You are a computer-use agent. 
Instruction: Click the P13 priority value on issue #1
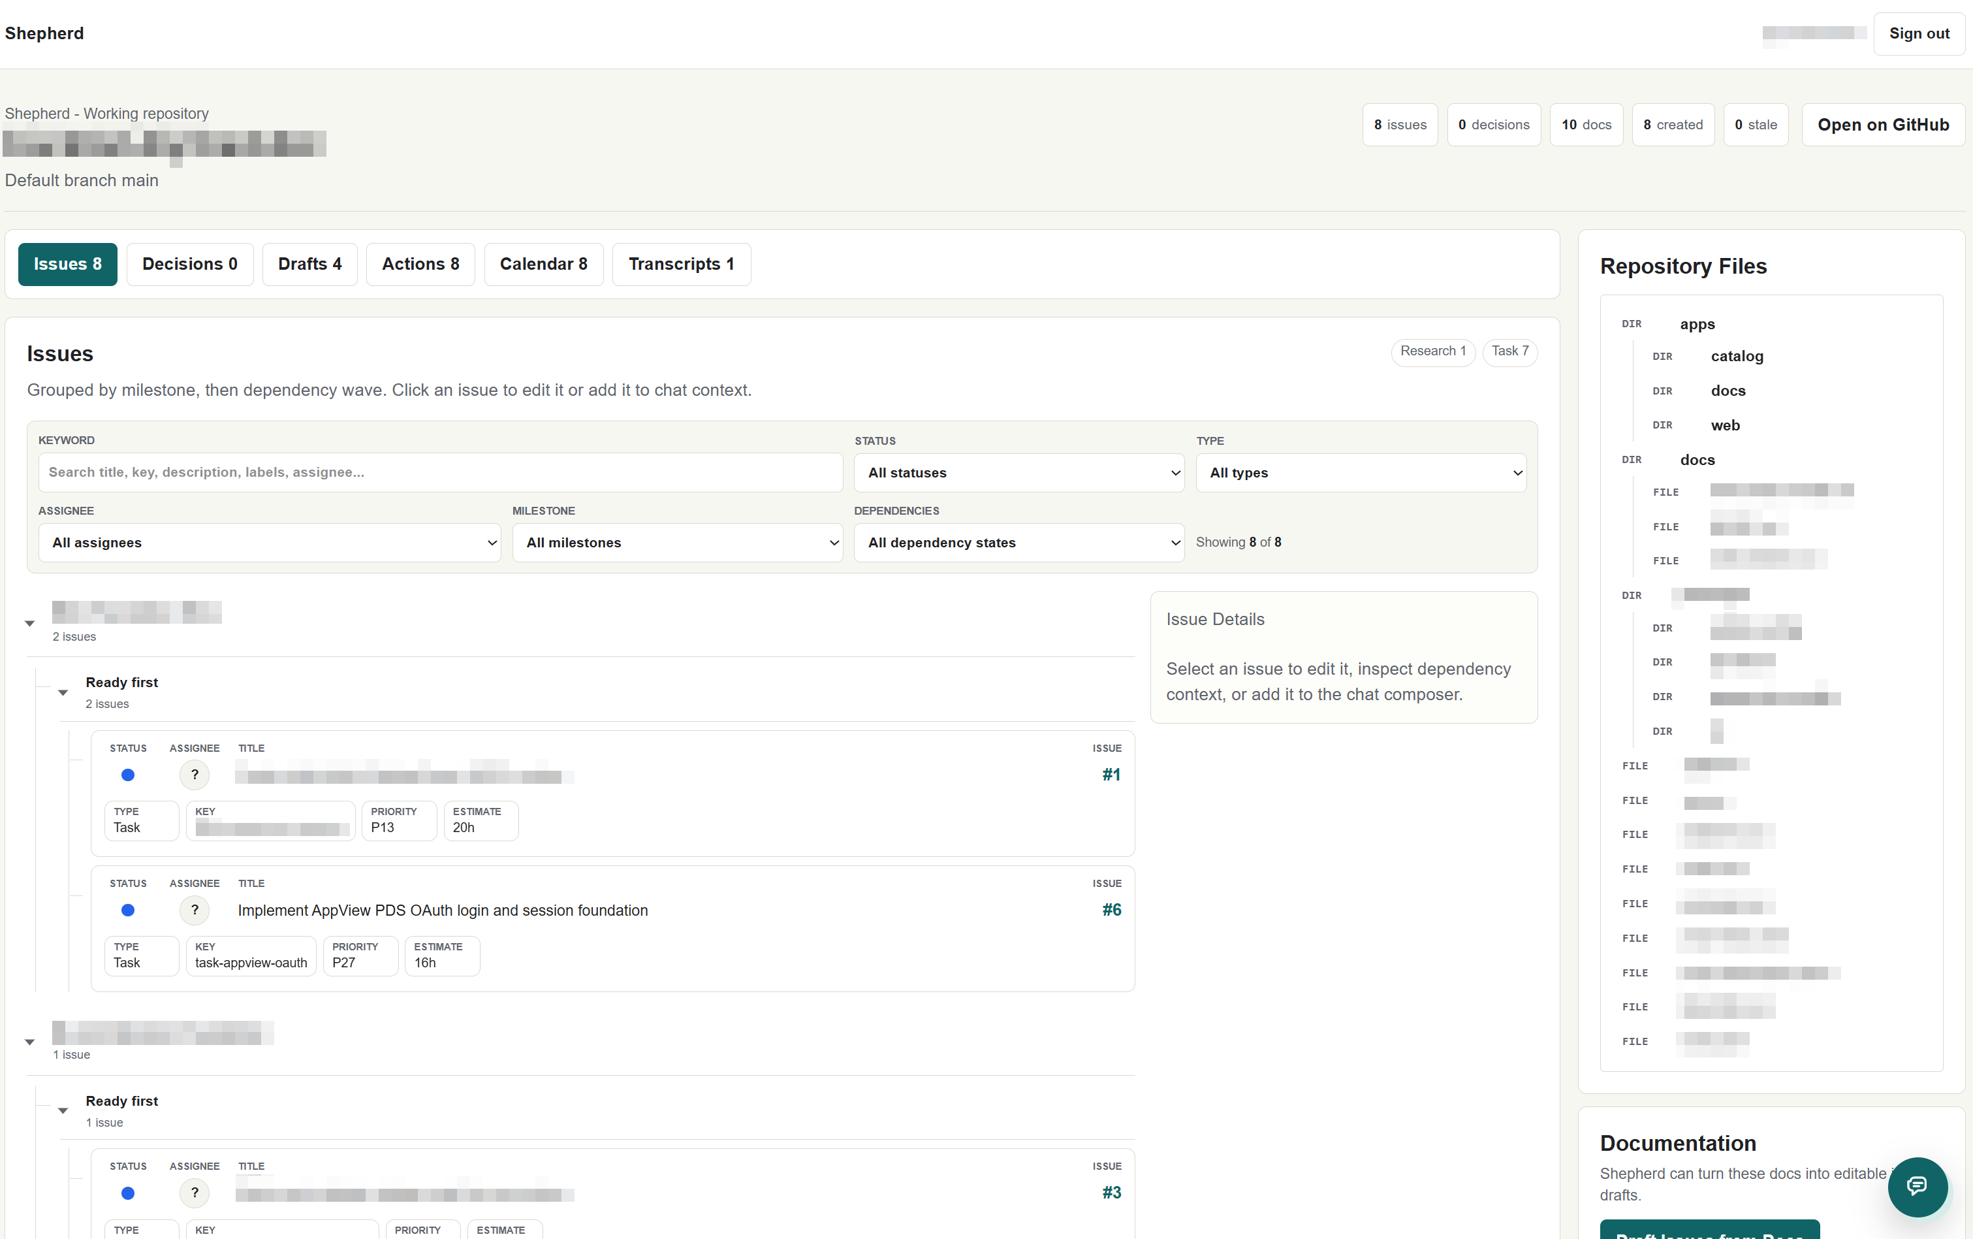coord(382,828)
